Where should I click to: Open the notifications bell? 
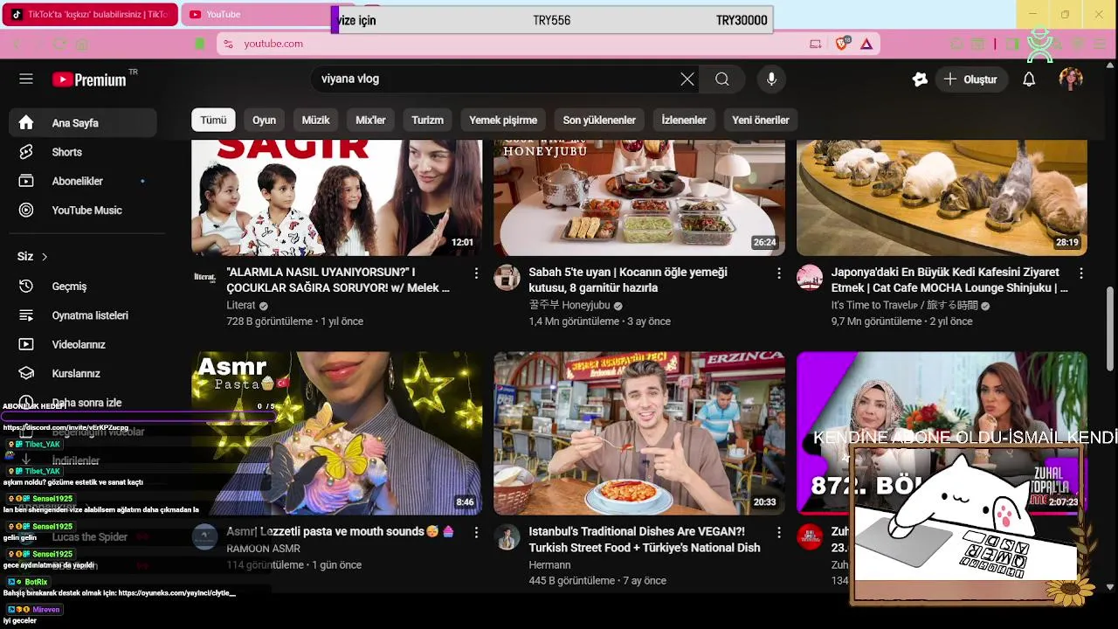click(x=1029, y=79)
